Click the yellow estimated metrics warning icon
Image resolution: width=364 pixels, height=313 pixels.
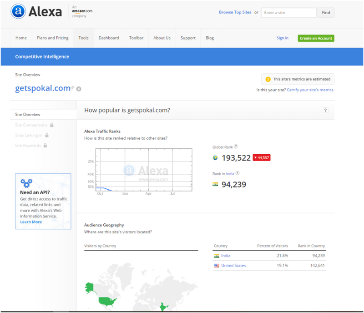(268, 79)
